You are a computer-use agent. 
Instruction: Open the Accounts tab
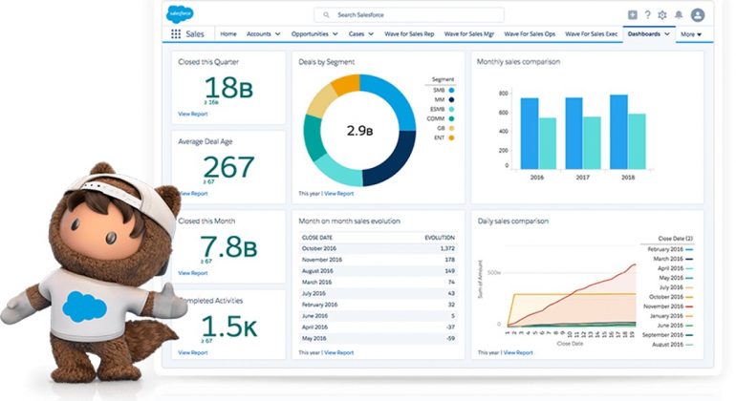tap(259, 33)
